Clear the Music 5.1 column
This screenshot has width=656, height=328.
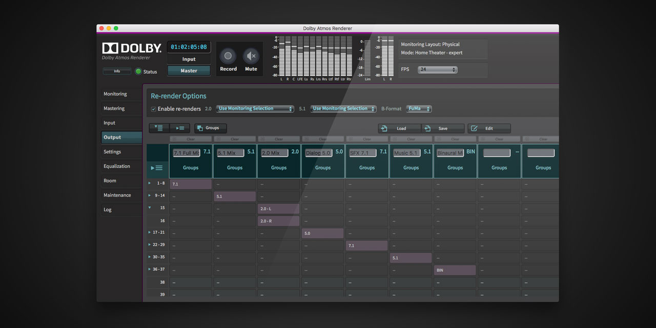(411, 139)
